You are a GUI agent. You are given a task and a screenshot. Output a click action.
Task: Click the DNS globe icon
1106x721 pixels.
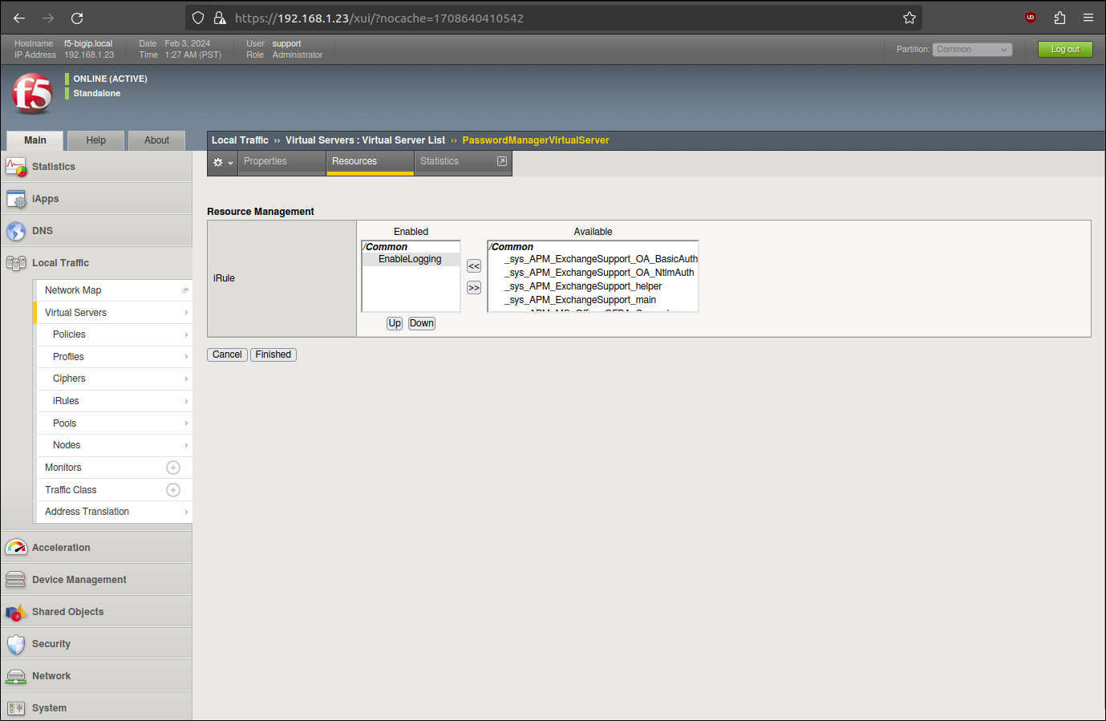coord(16,231)
